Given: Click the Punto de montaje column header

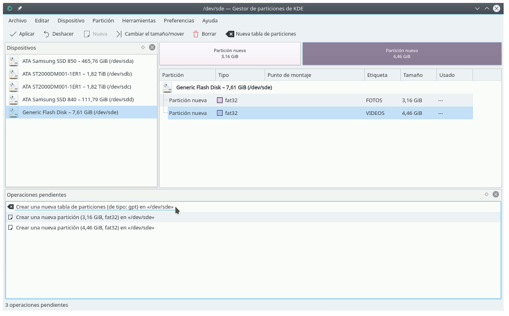Looking at the screenshot, I should coord(314,75).
